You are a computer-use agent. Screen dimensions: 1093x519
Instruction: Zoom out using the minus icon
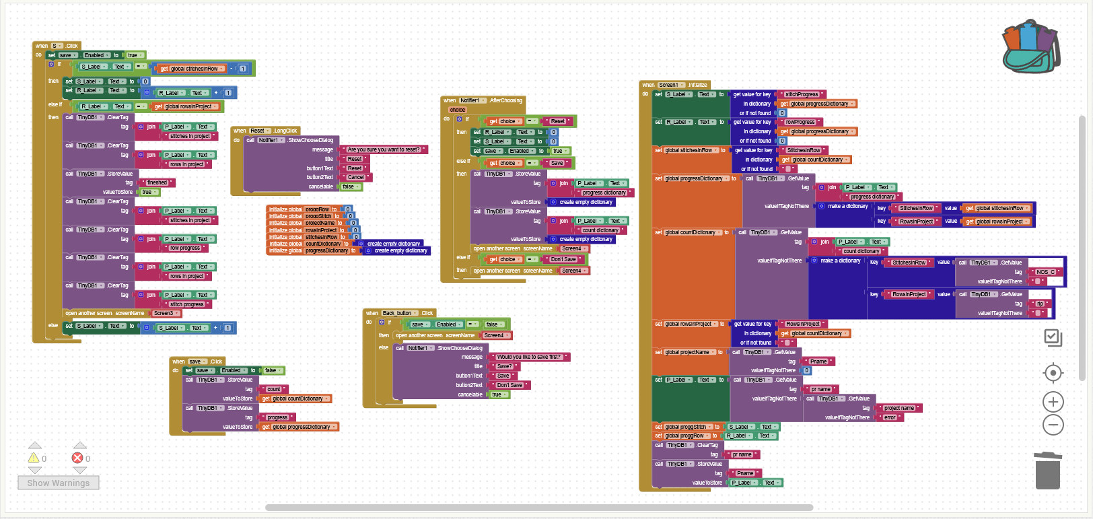click(x=1053, y=425)
